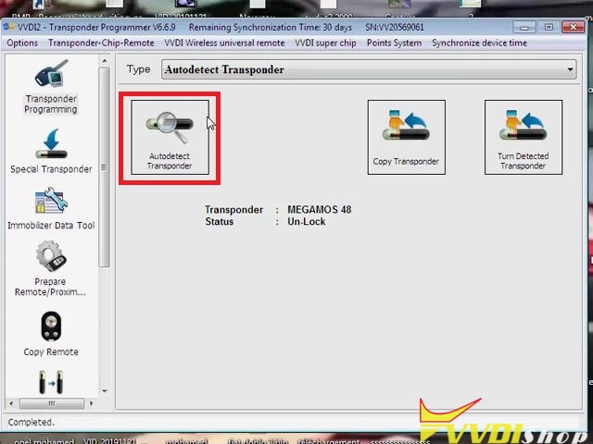The image size is (593, 444).
Task: Click the Copy Transponder button
Action: click(x=406, y=138)
